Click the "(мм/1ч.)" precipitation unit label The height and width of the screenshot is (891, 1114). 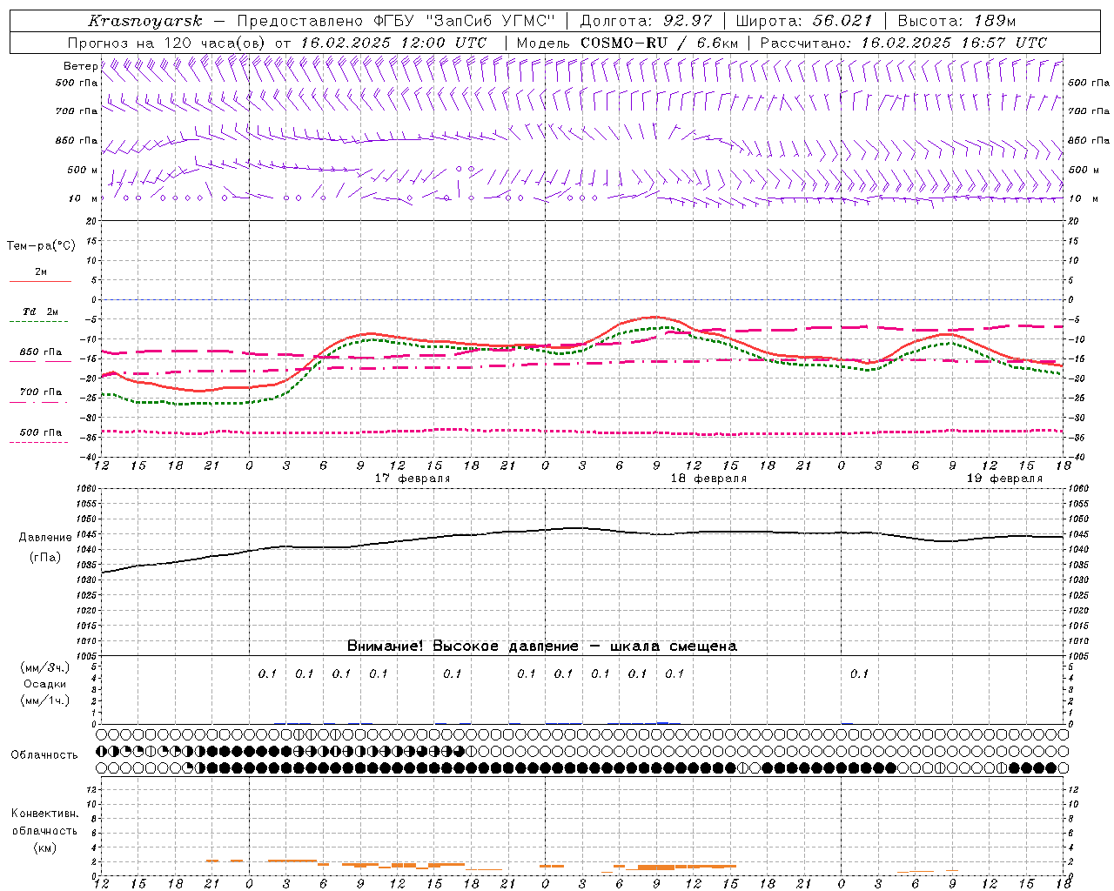coord(45,700)
